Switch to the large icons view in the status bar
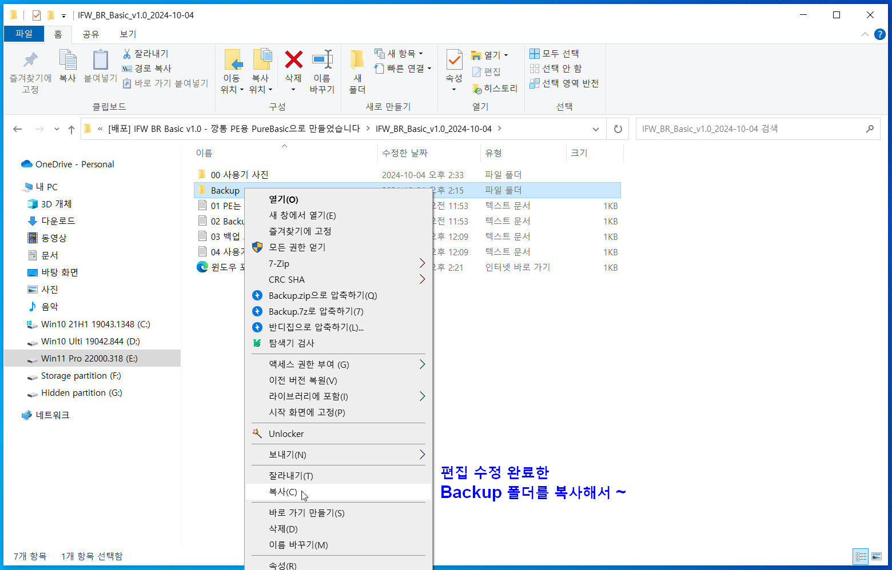This screenshot has width=892, height=570. click(x=877, y=556)
